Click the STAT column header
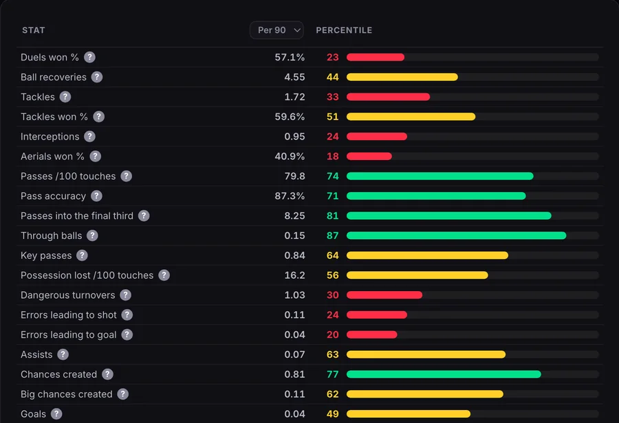The width and height of the screenshot is (619, 423). click(34, 30)
